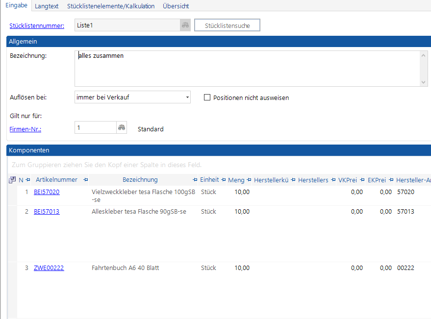
Task: Click Stück unit cell in the BEI57020 row
Action: point(208,192)
